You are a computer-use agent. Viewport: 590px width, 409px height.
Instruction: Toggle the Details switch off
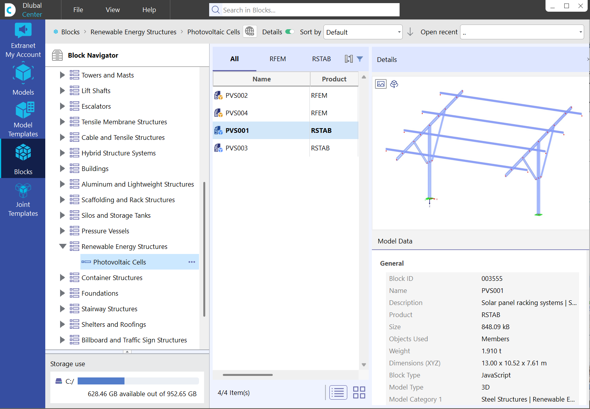[x=290, y=32]
